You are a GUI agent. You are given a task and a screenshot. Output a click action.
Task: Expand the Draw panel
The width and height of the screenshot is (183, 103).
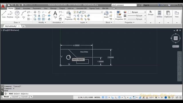(x=17, y=22)
